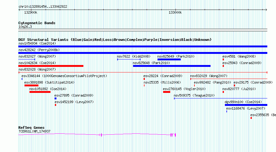Select the nsv1051892 (Coe2014) label

tap(48, 89)
